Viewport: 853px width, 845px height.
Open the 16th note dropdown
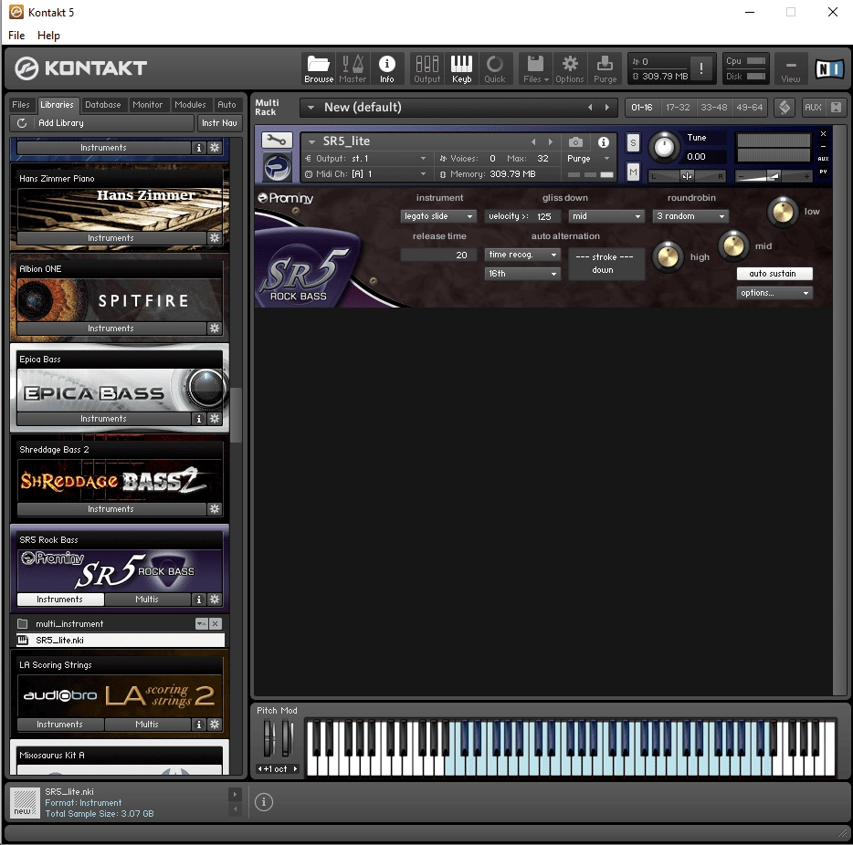522,274
